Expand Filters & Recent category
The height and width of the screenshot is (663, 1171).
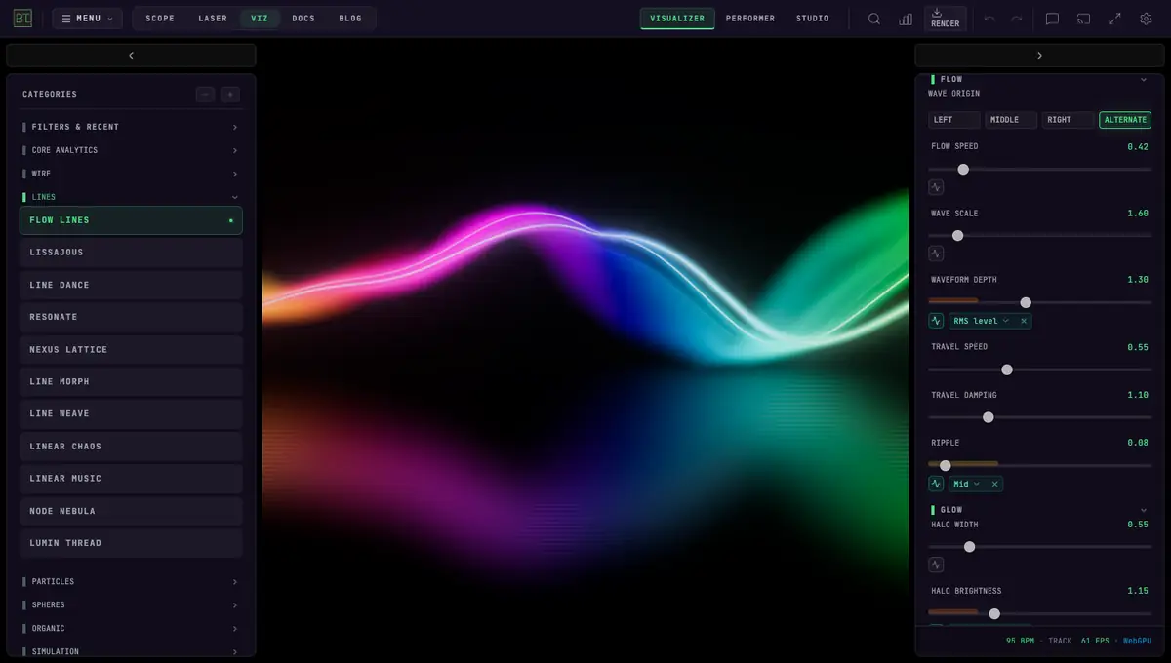(x=131, y=127)
